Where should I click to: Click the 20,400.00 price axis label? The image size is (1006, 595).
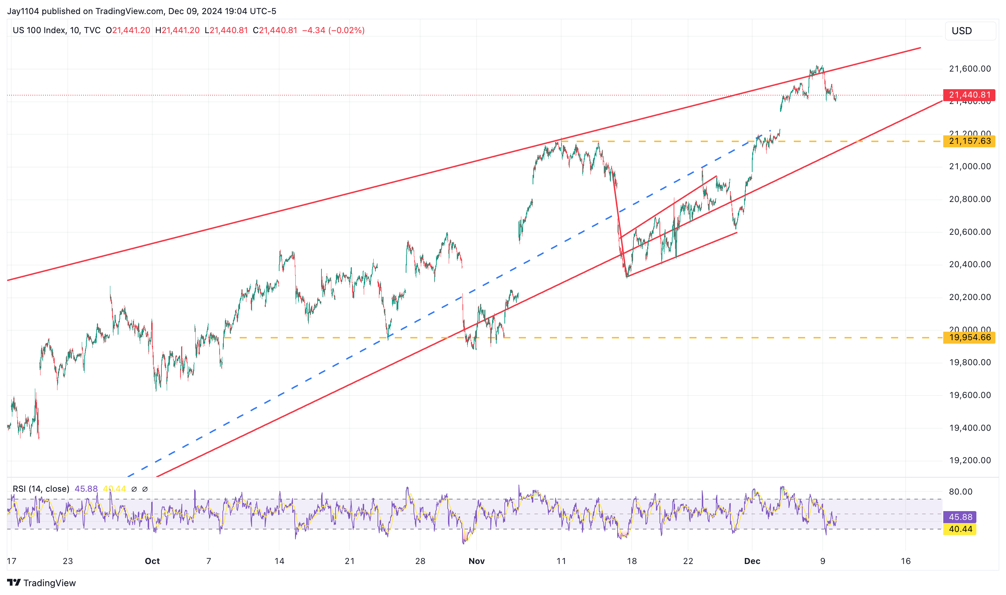click(970, 264)
